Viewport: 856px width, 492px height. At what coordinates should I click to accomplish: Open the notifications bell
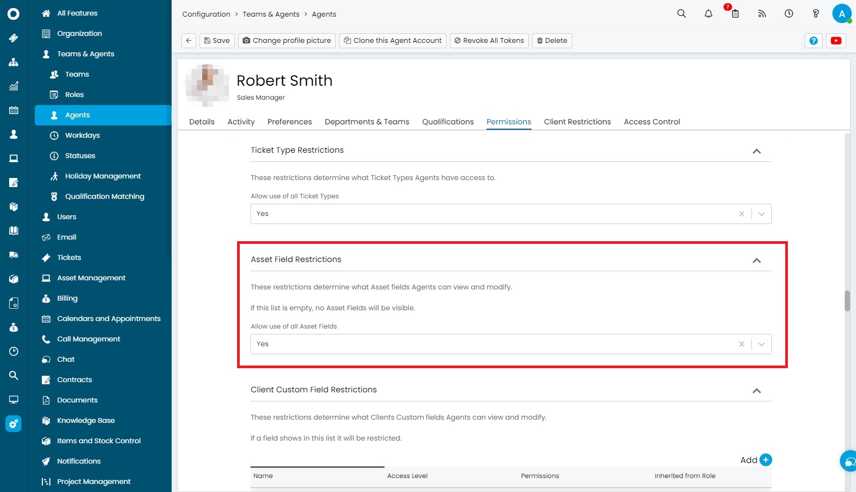pos(708,14)
